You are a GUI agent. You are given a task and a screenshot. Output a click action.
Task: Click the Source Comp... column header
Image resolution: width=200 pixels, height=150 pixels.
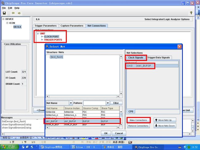click(x=92, y=108)
